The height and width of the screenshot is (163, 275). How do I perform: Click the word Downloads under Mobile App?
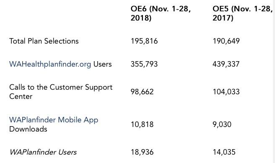[28, 129]
